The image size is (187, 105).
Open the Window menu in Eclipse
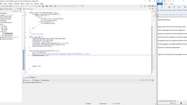pos(37,4)
